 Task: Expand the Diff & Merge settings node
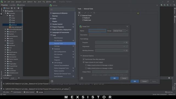click(x=53, y=63)
